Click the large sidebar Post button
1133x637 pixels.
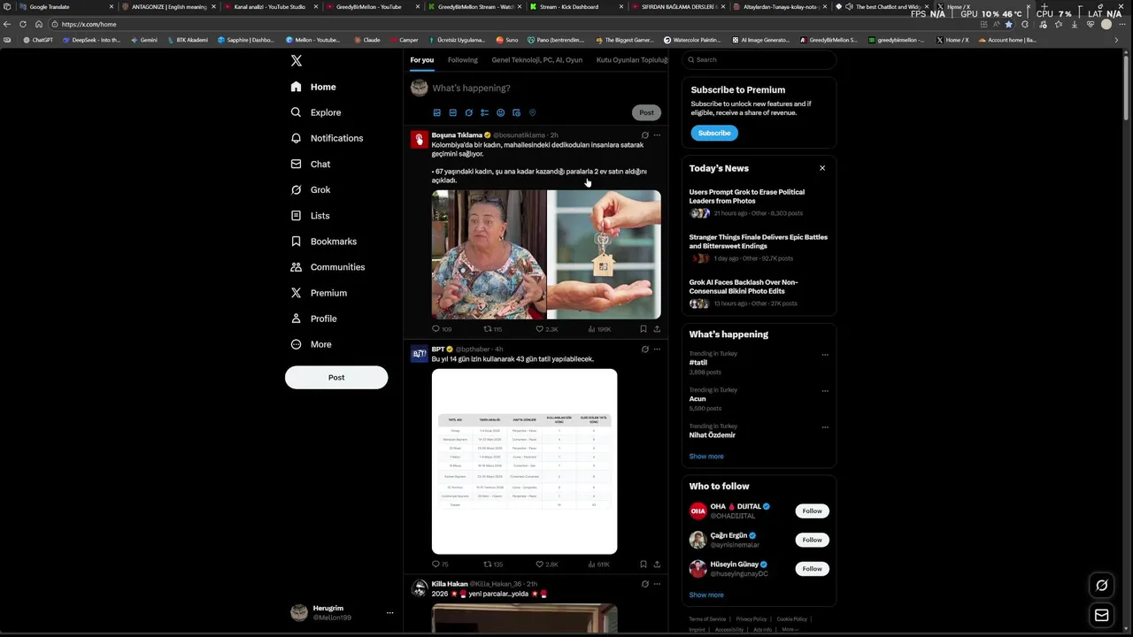click(336, 377)
